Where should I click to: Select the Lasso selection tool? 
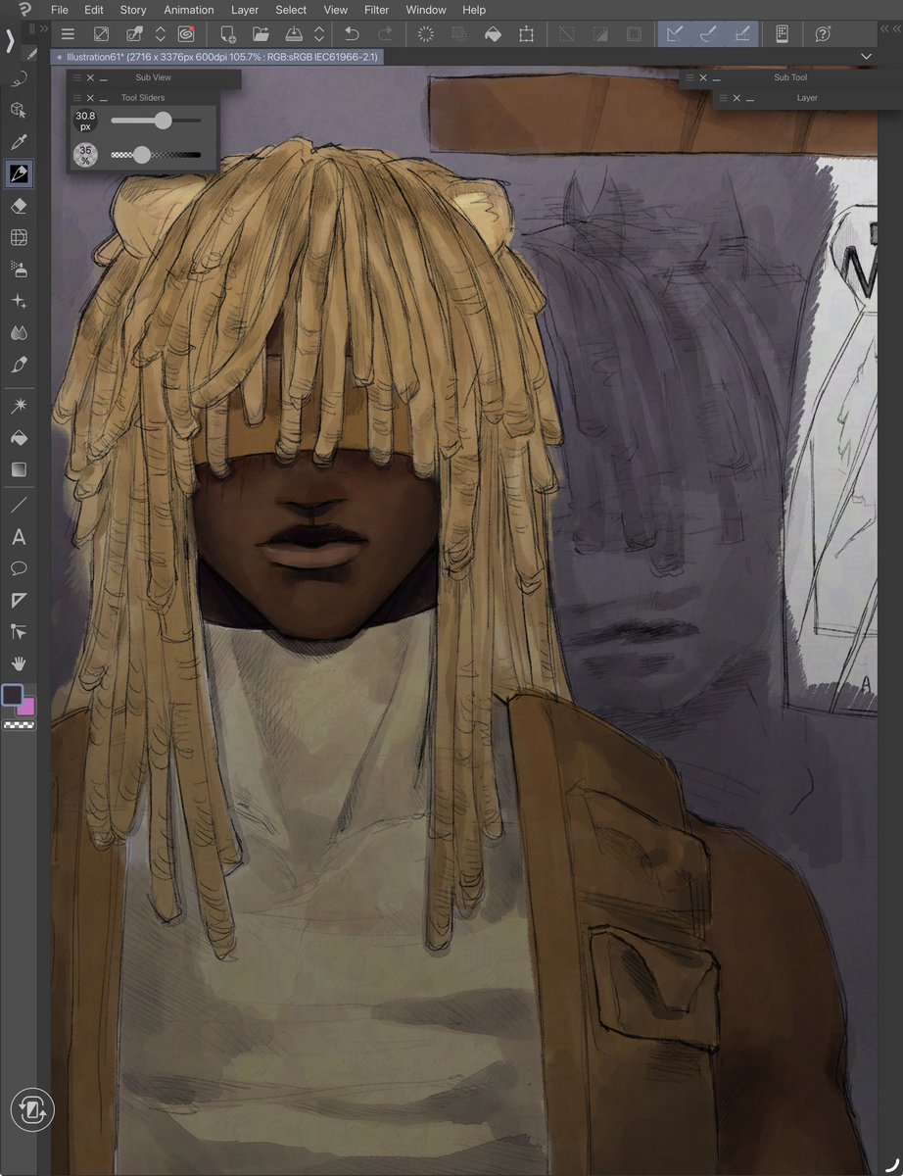[x=19, y=79]
